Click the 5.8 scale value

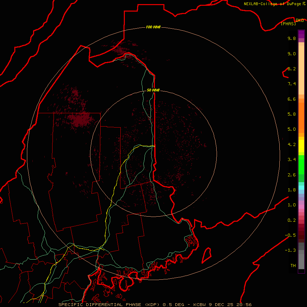(x=292, y=114)
